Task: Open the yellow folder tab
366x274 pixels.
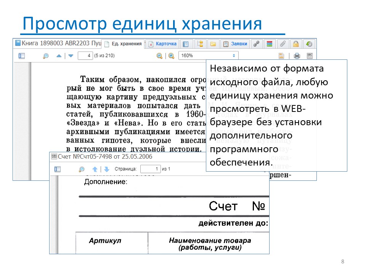Action: [213, 44]
